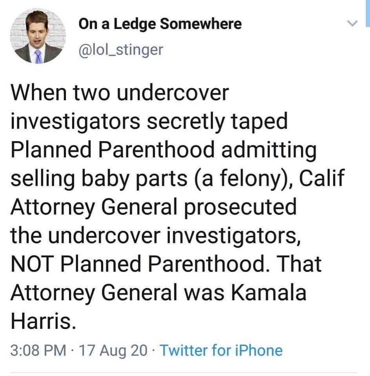The image size is (370, 376).
Task: Click the word Calif in tweet
Action: pos(323,179)
